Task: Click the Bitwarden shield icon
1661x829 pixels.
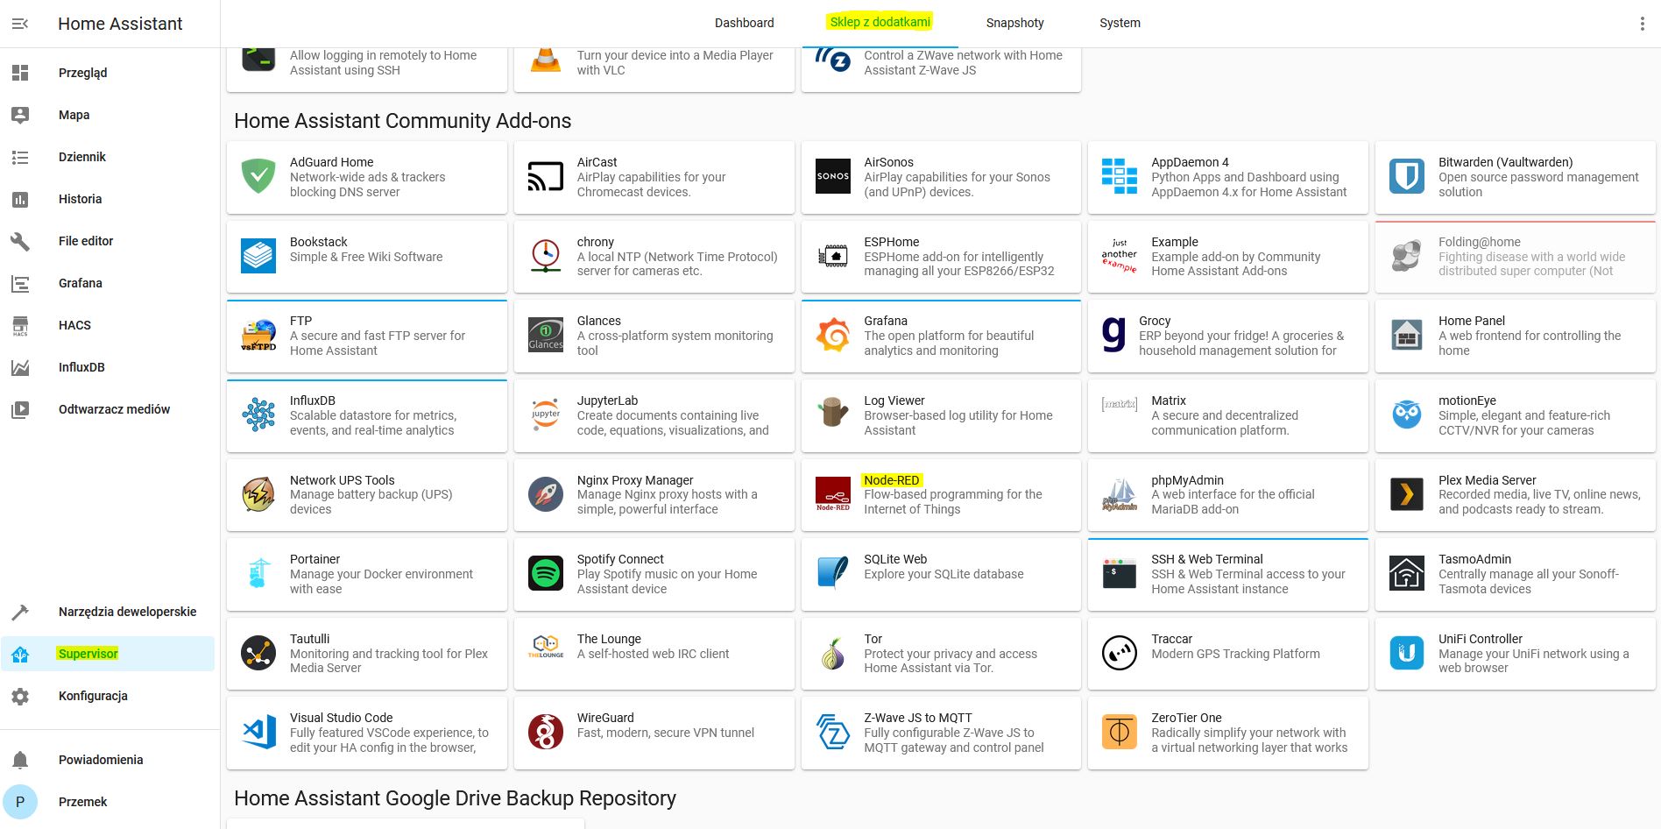Action: coord(1406,177)
